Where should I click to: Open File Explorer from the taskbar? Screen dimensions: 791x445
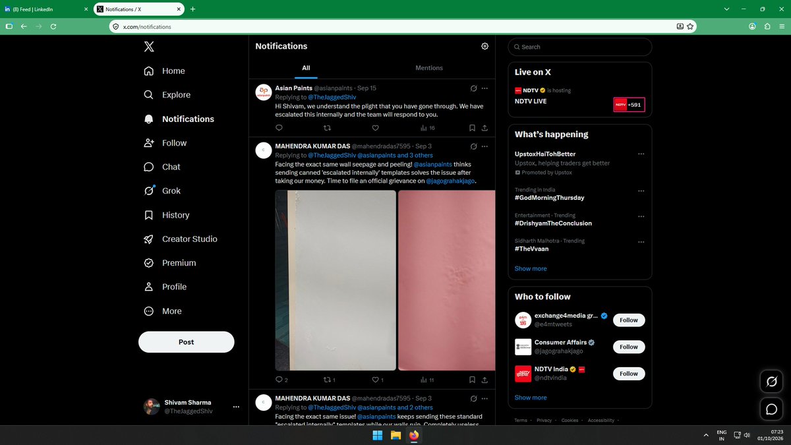coord(396,436)
